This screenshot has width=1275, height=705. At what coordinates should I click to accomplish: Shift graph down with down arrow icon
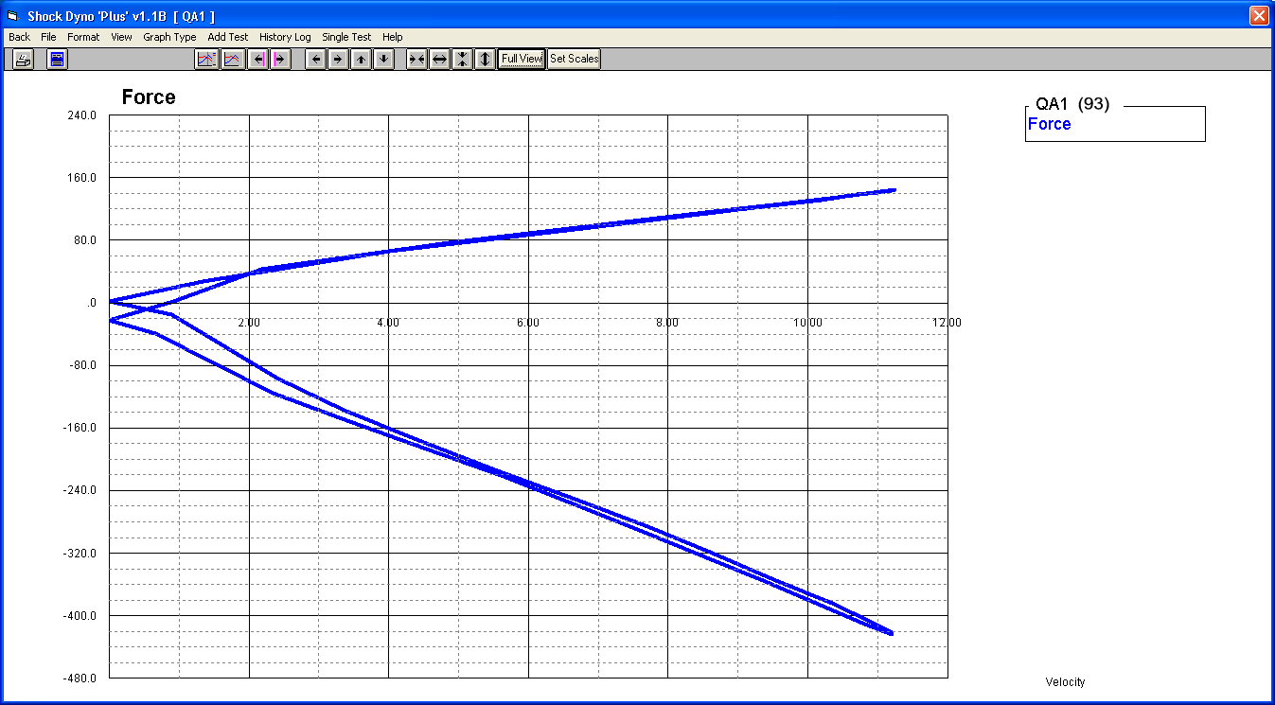click(382, 59)
